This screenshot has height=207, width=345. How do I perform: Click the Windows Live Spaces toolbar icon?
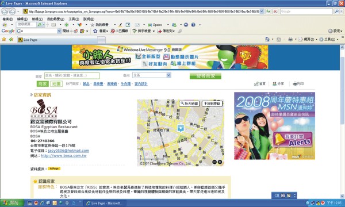(x=155, y=25)
